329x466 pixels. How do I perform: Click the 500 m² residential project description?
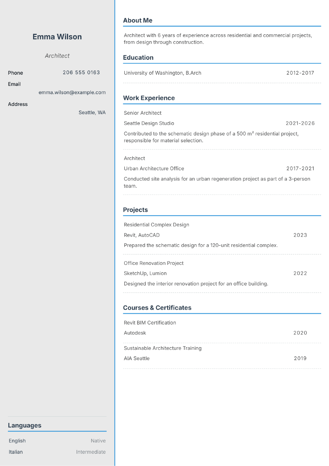point(211,137)
